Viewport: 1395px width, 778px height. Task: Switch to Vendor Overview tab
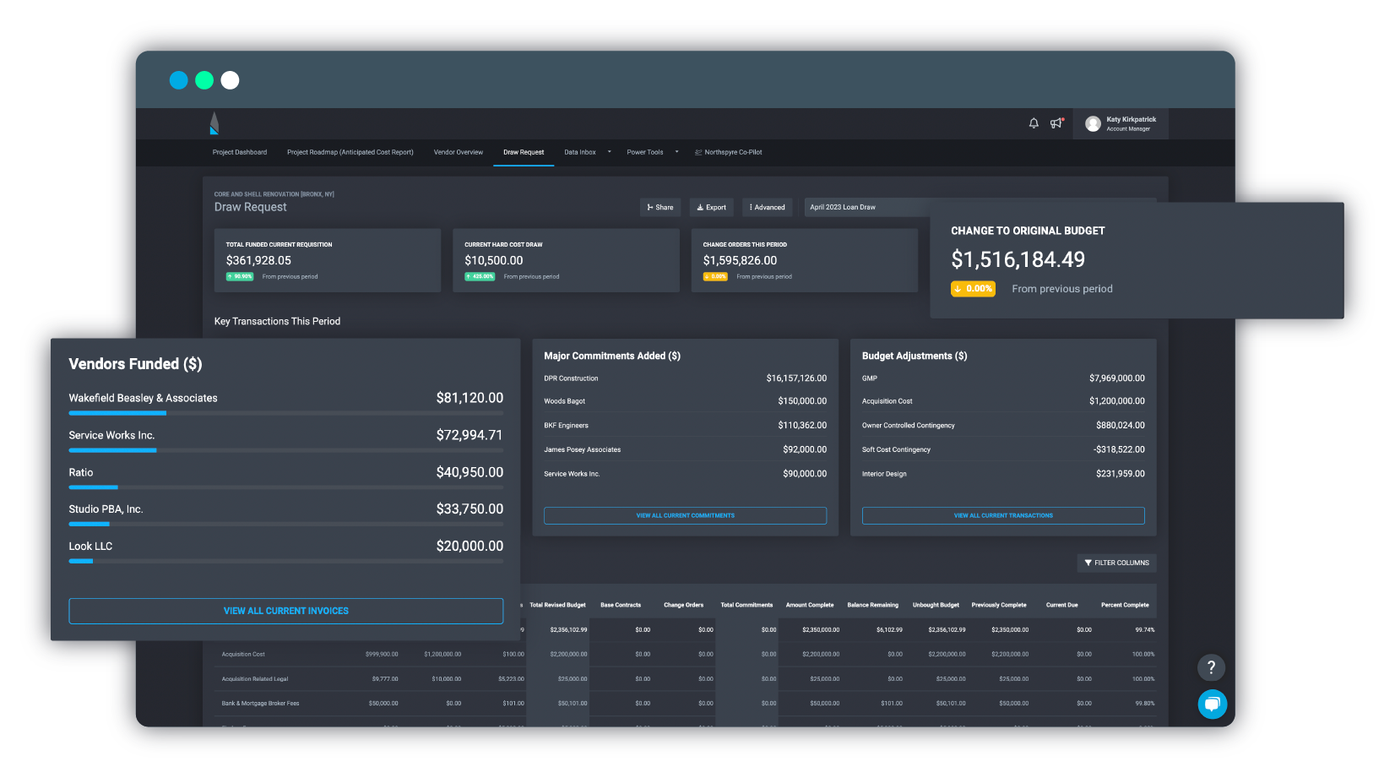(x=459, y=152)
